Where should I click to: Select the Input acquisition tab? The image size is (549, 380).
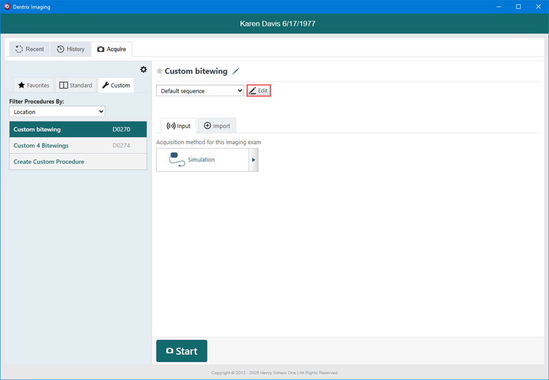(x=178, y=126)
